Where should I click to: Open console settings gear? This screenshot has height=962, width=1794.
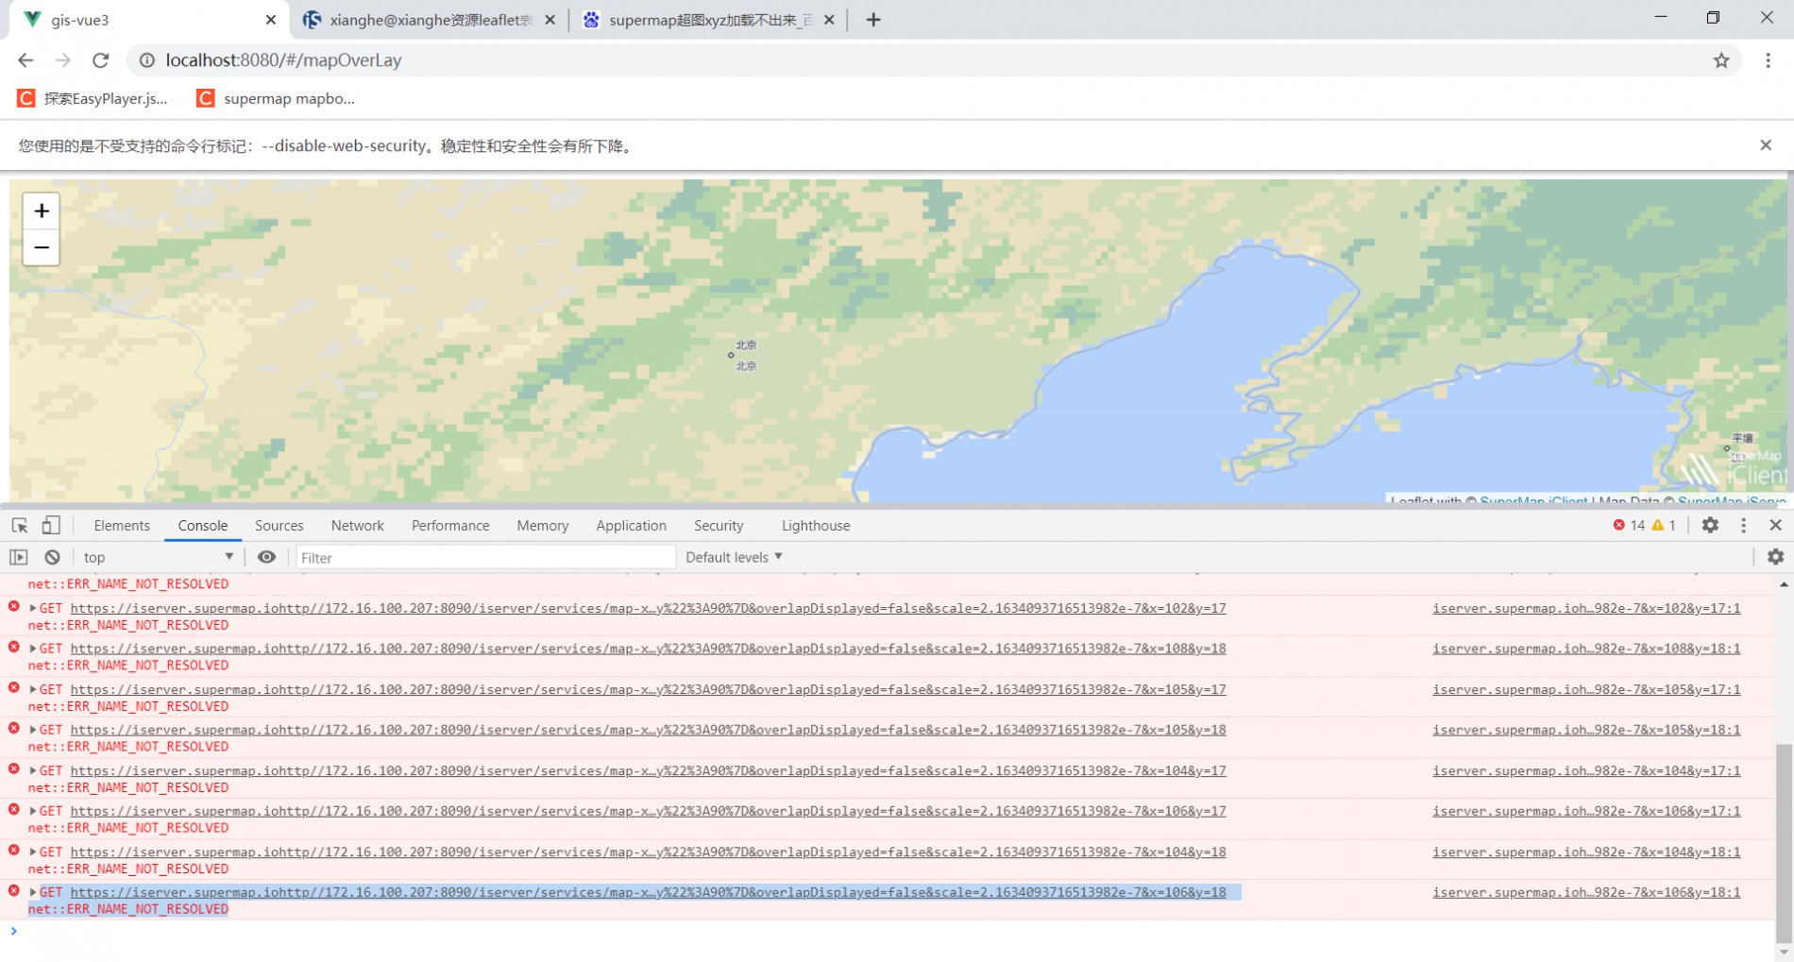coord(1775,558)
